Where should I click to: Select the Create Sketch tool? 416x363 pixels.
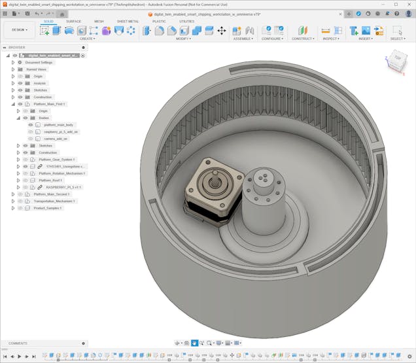coord(44,30)
